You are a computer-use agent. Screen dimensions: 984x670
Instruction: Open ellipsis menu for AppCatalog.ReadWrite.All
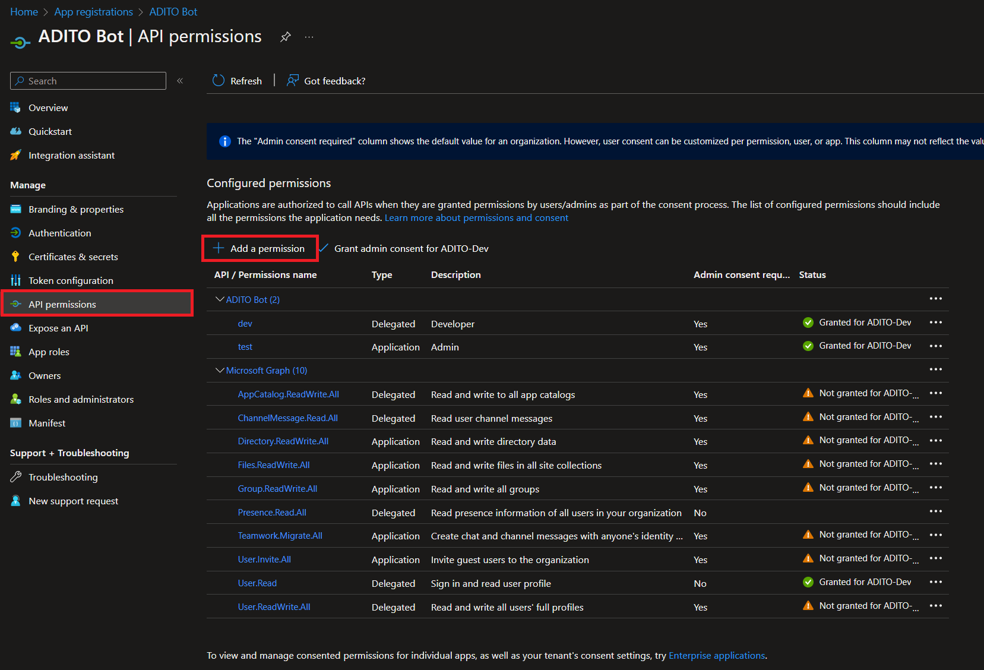pos(936,393)
